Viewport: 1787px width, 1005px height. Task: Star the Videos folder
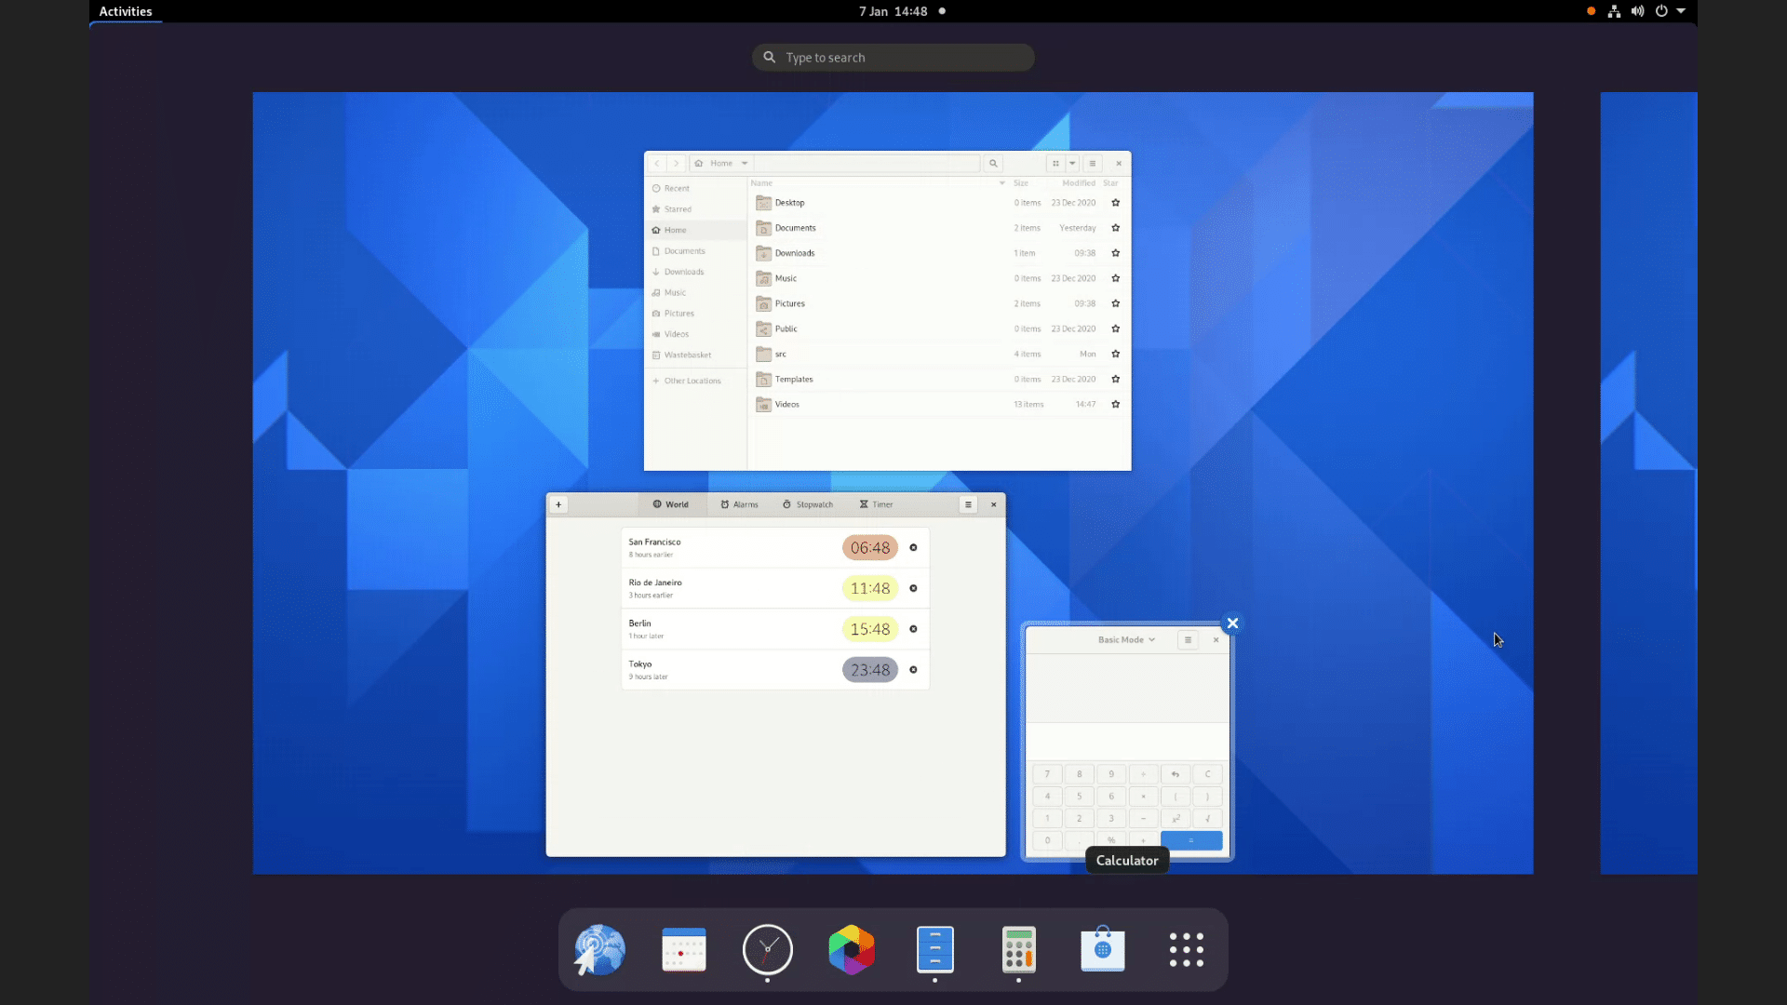pos(1115,405)
